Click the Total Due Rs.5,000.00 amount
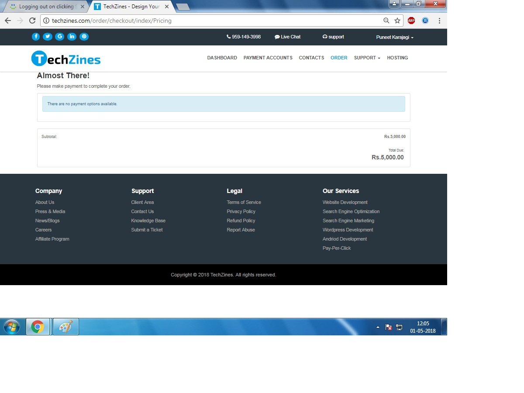 tap(388, 157)
